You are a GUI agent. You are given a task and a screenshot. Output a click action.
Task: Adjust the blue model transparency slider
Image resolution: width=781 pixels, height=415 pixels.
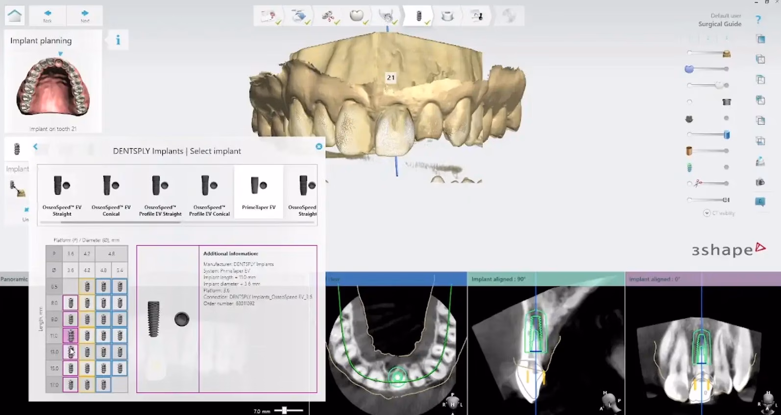[689, 69]
